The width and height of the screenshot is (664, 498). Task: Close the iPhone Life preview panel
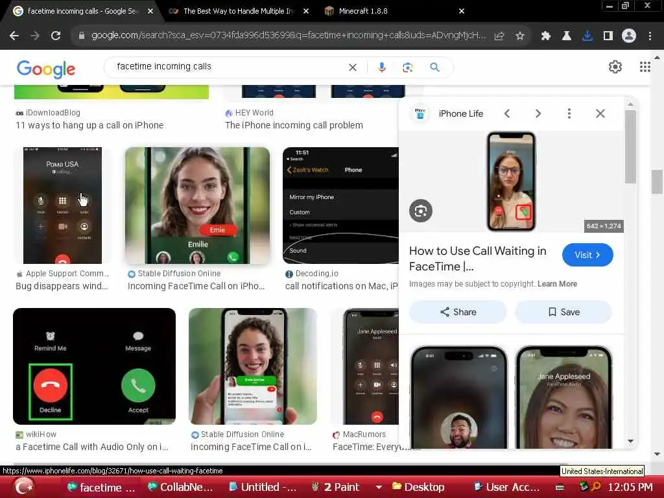click(x=600, y=113)
